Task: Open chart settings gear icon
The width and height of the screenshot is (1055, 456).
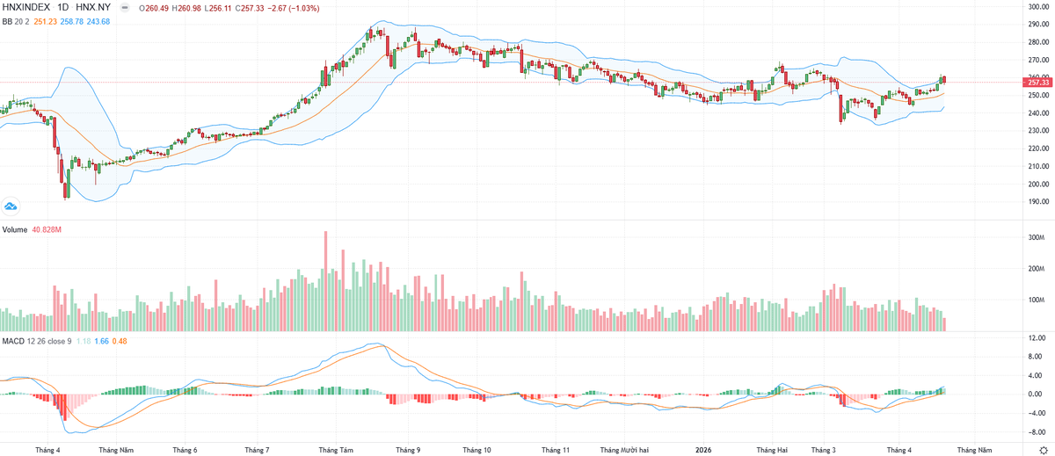Action: [1043, 450]
